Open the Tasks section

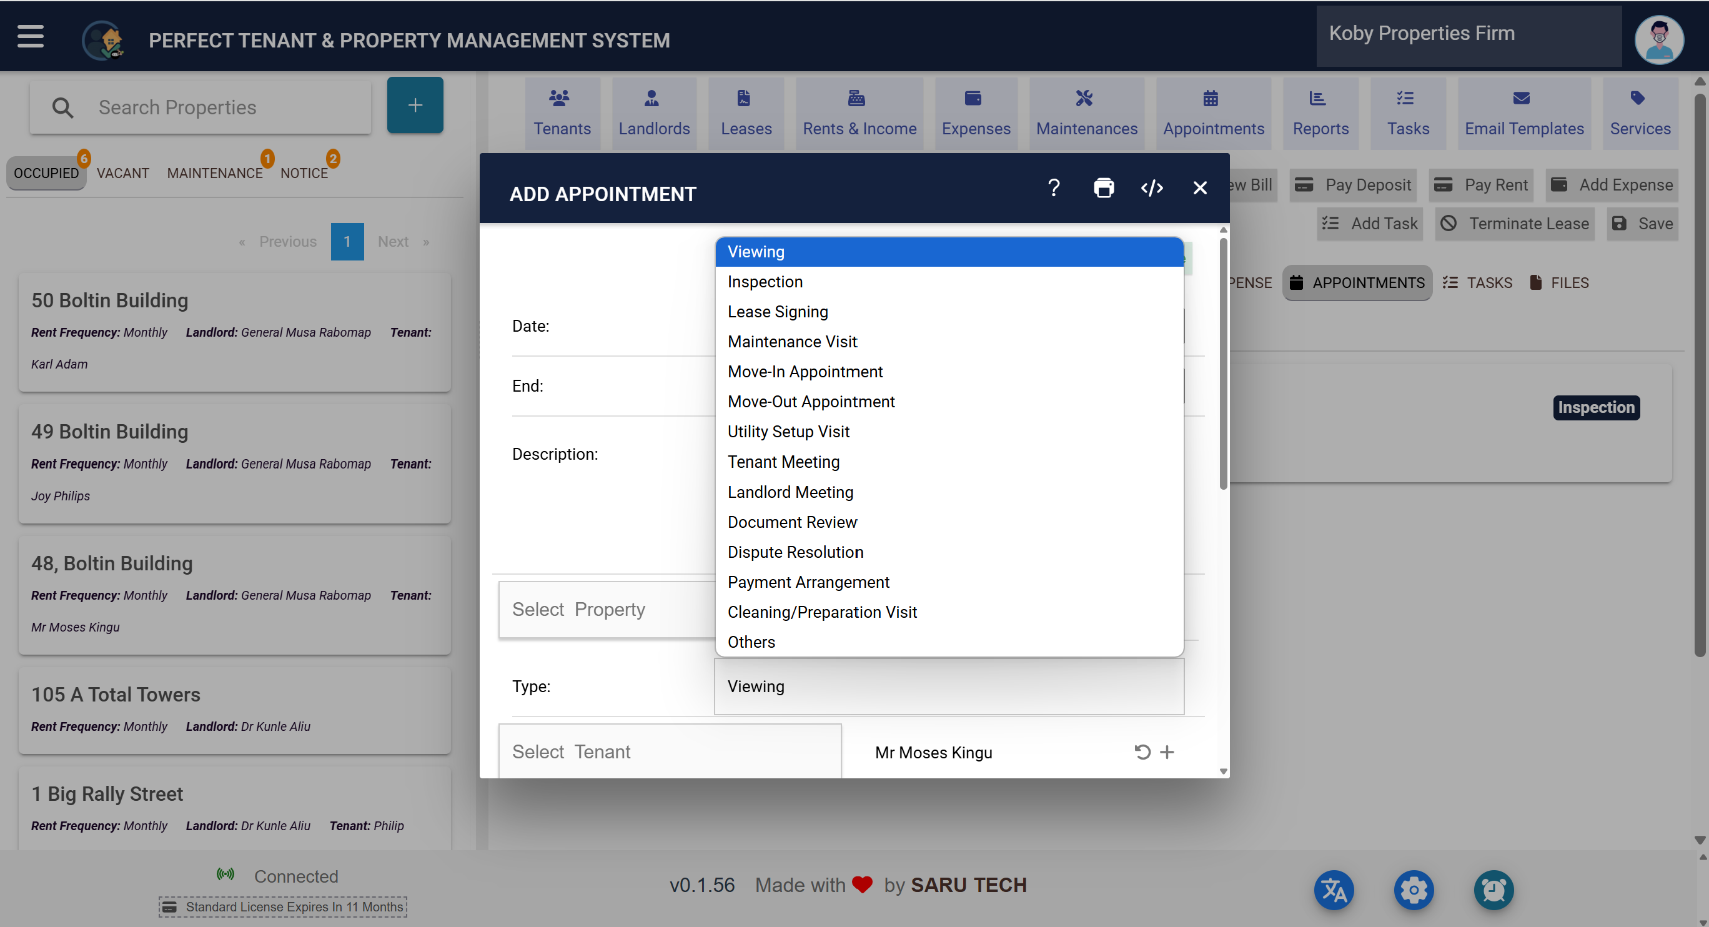[x=1408, y=113]
